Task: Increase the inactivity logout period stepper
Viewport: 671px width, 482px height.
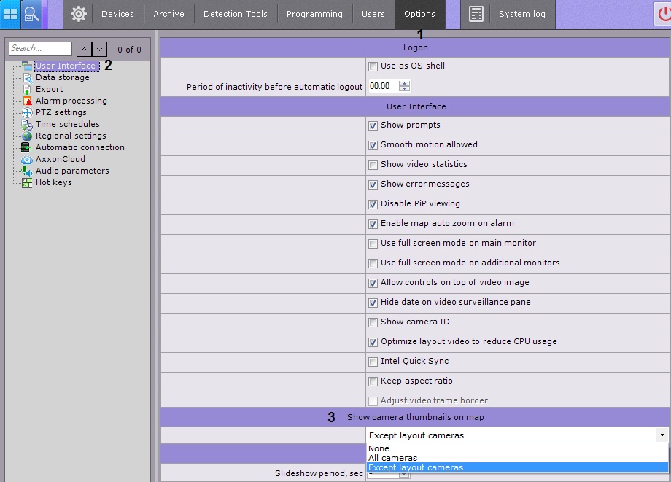Action: (405, 83)
